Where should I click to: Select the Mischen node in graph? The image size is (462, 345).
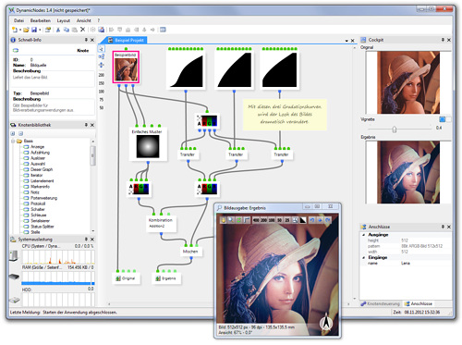[190, 252]
